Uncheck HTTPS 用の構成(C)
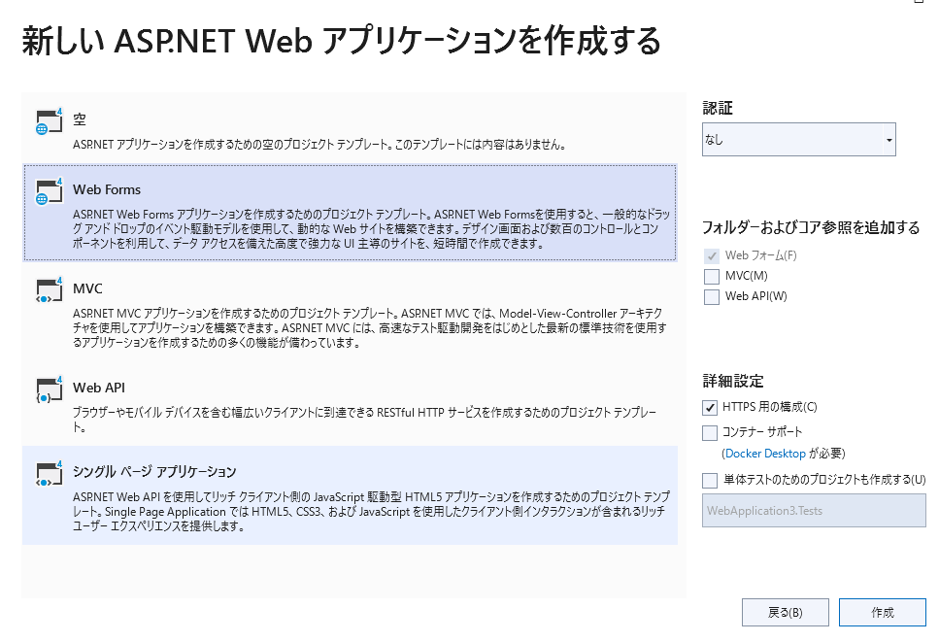 [x=708, y=407]
